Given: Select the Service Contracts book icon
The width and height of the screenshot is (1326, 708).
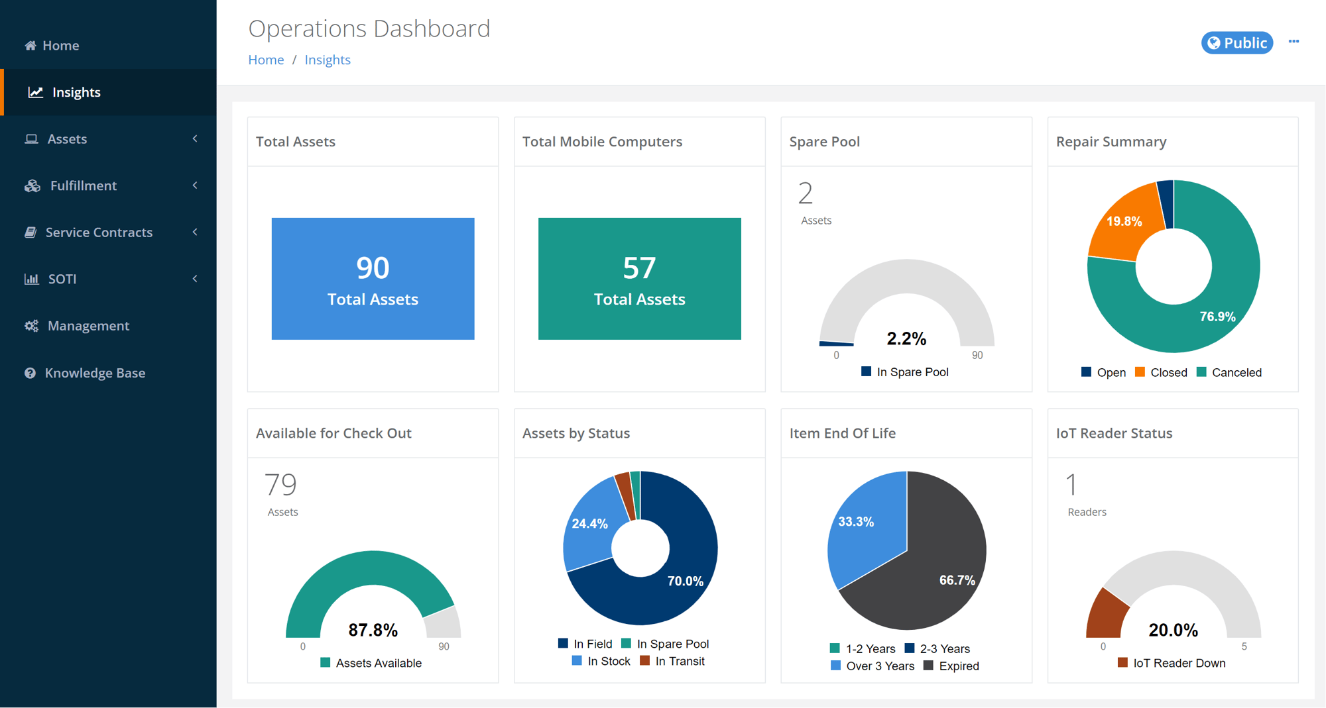Looking at the screenshot, I should (31, 232).
